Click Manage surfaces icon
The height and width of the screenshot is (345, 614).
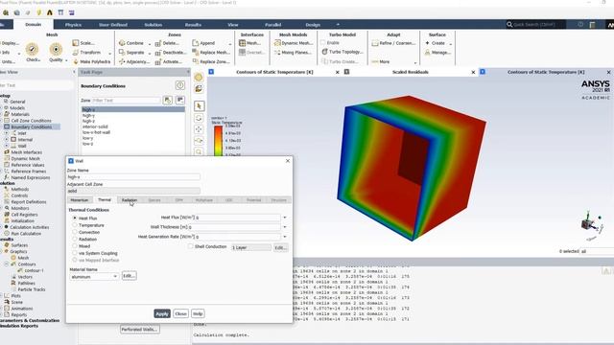428,53
